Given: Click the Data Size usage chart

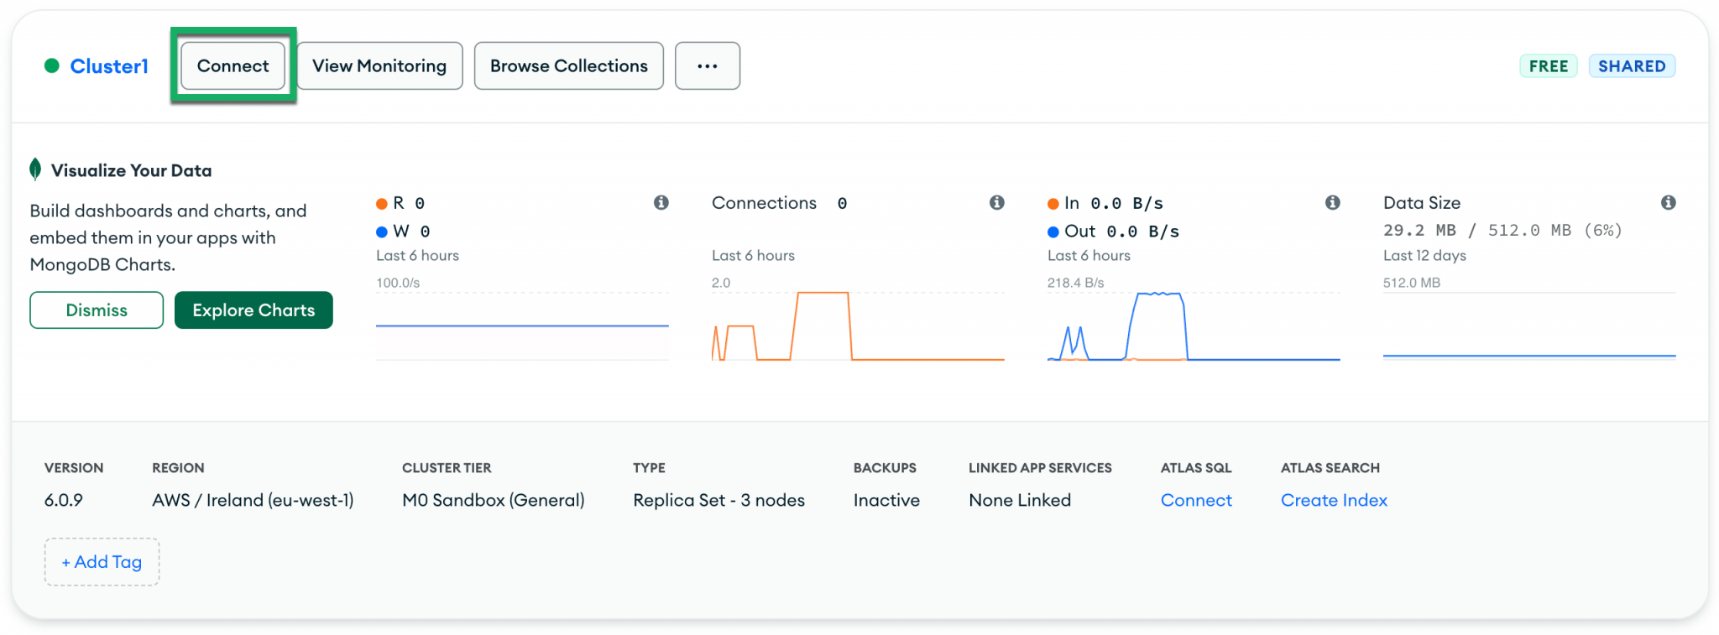Looking at the screenshot, I should click(x=1529, y=326).
